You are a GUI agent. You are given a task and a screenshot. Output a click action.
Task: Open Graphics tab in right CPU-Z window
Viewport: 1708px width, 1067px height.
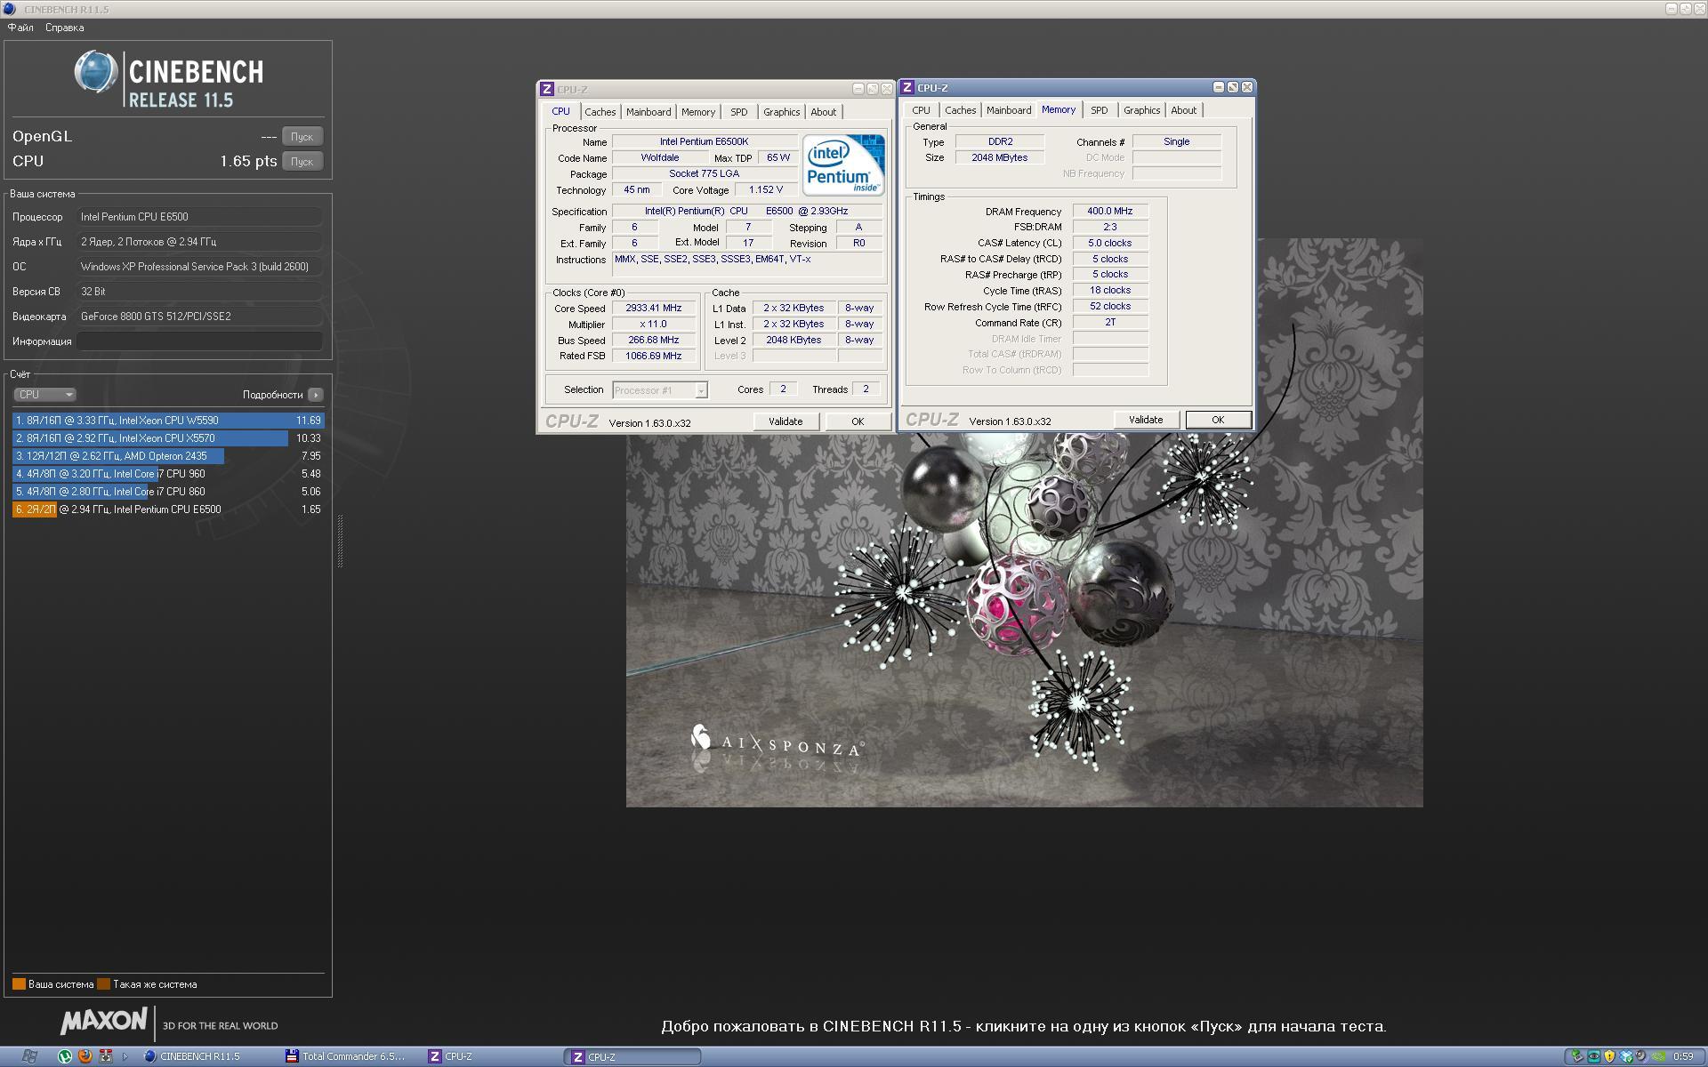pos(1142,110)
